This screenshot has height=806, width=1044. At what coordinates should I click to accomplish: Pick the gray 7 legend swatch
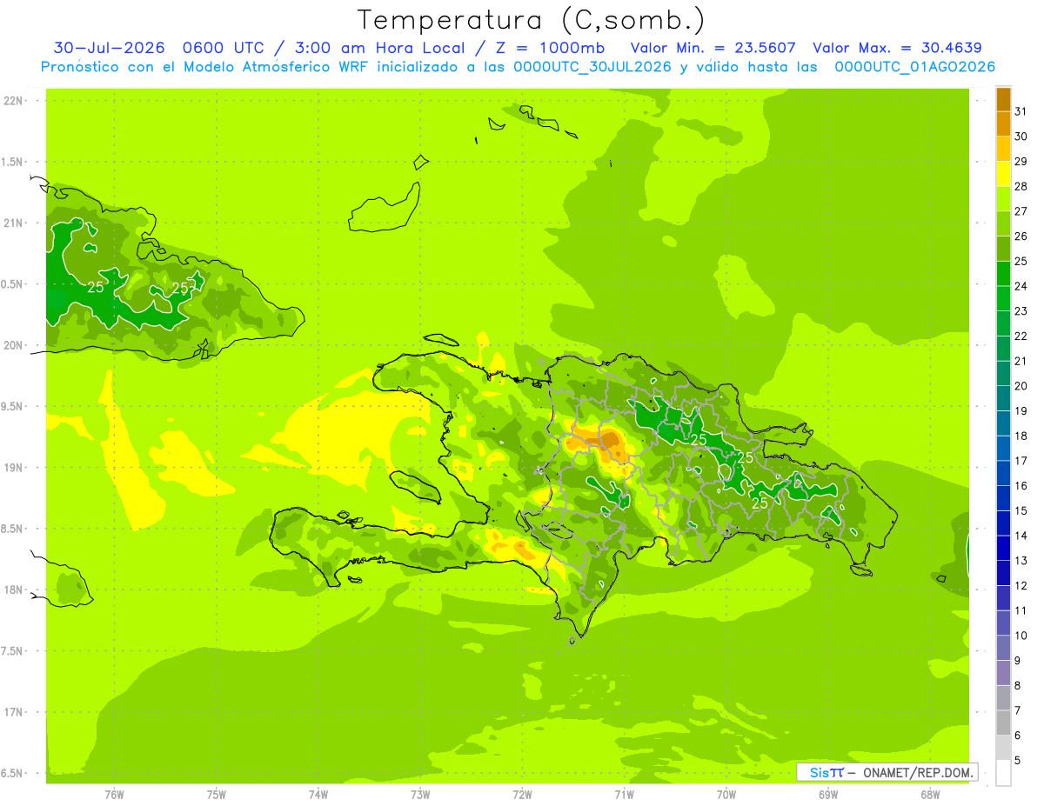tap(1003, 698)
